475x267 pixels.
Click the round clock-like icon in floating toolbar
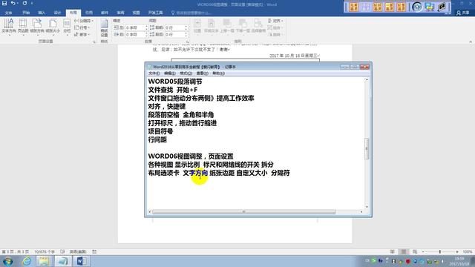click(x=417, y=7)
